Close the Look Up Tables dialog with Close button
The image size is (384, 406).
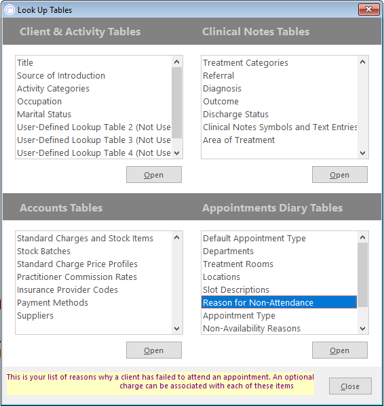point(350,386)
